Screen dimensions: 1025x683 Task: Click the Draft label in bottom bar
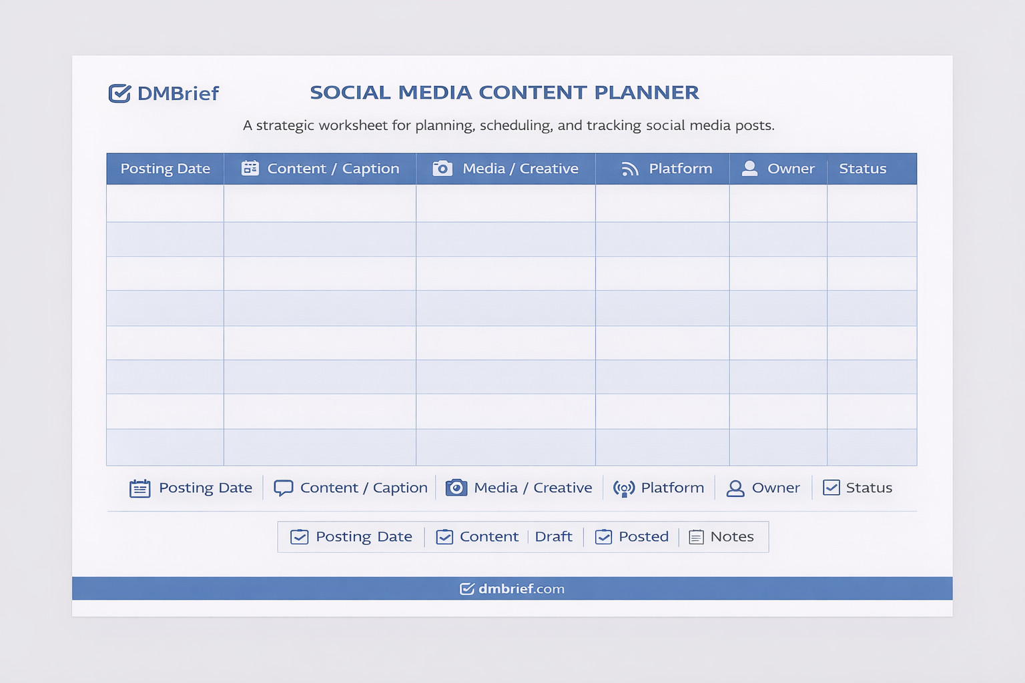(553, 537)
